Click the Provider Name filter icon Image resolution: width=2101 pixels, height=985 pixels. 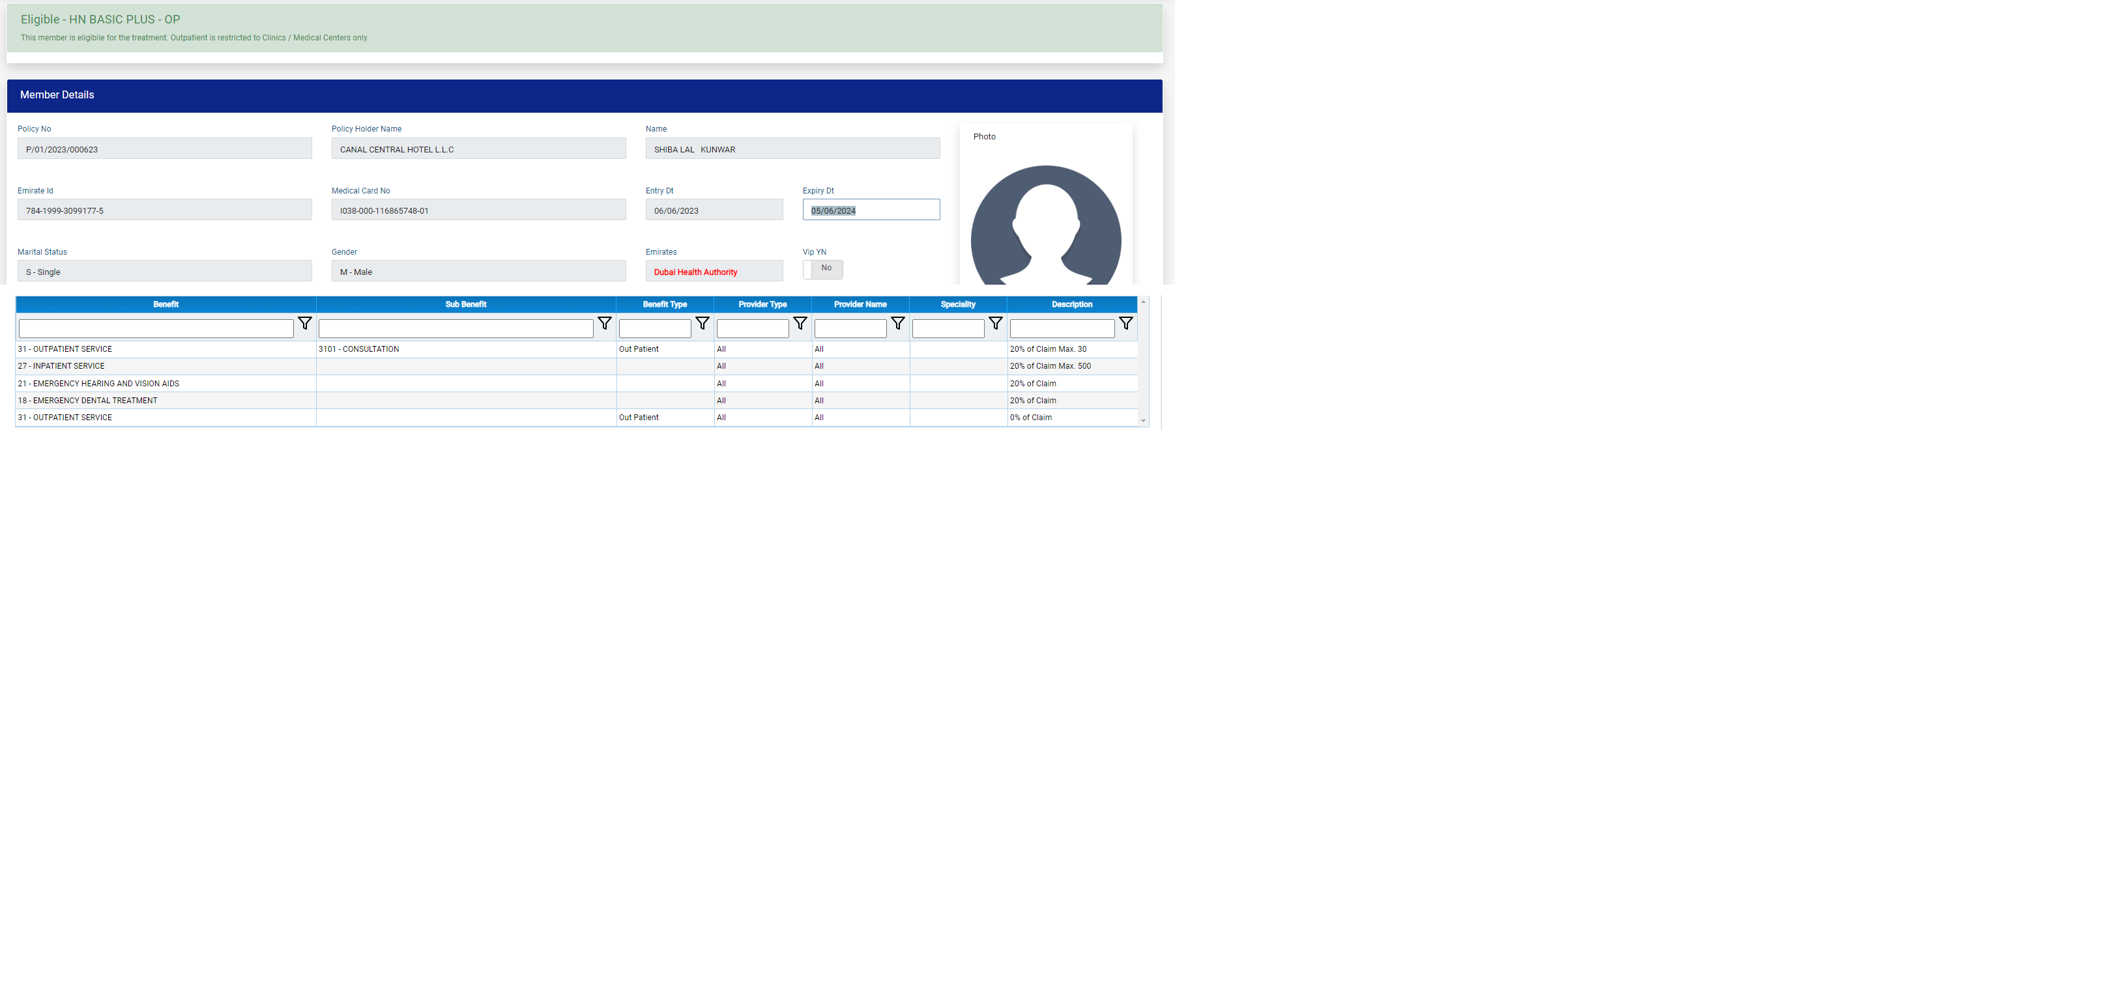pyautogui.click(x=898, y=324)
